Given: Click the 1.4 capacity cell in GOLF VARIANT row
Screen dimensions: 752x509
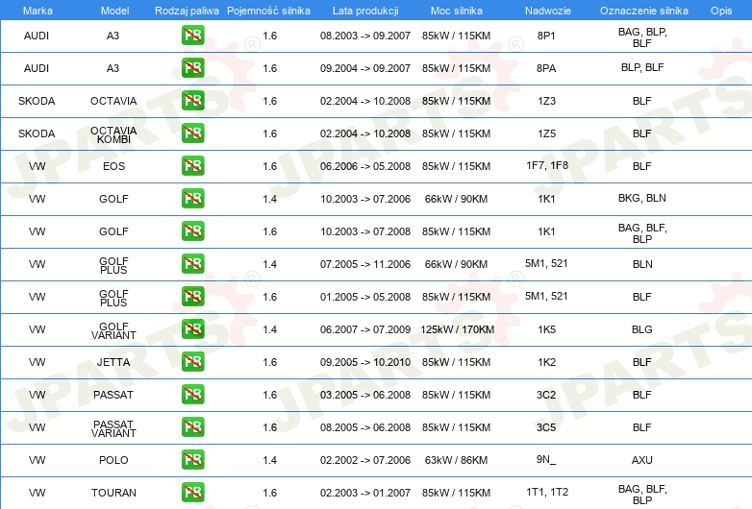Looking at the screenshot, I should (x=270, y=329).
